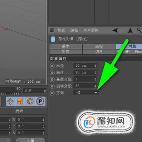Open the 封顶 tab
Screen dimensions: 142x142
click(66, 52)
